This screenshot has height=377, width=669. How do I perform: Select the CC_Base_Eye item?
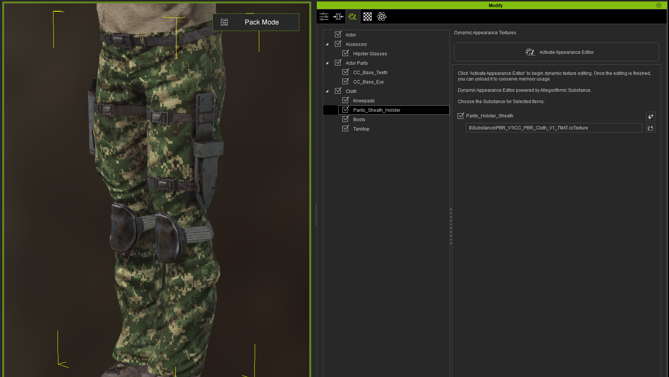click(368, 82)
